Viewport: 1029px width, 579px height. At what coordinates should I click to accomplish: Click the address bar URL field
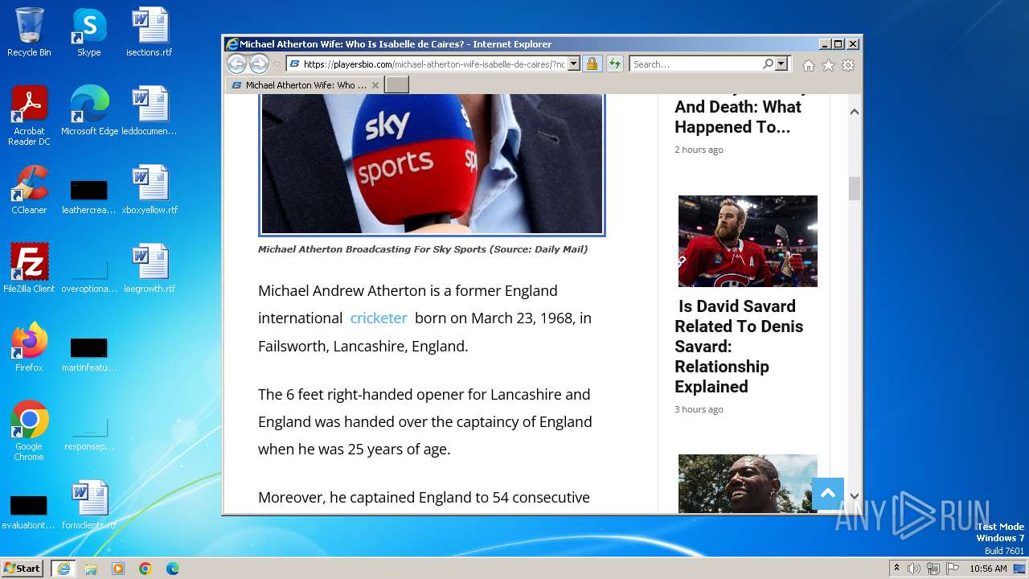(434, 64)
